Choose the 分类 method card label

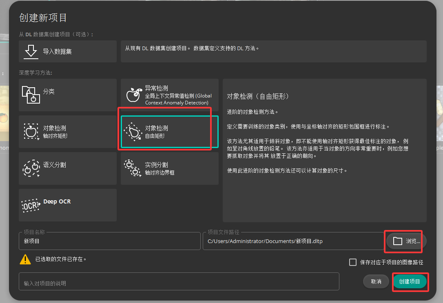[49, 91]
